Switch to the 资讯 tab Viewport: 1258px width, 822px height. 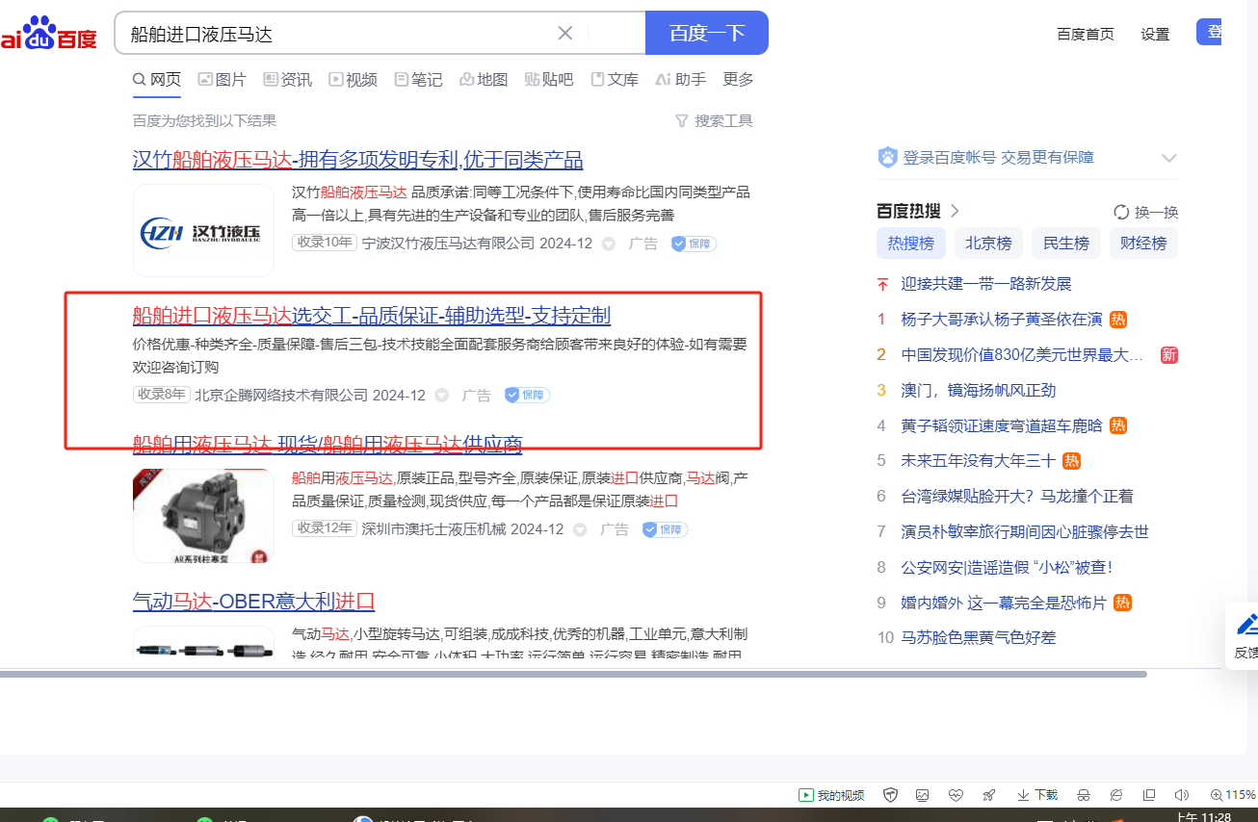288,80
